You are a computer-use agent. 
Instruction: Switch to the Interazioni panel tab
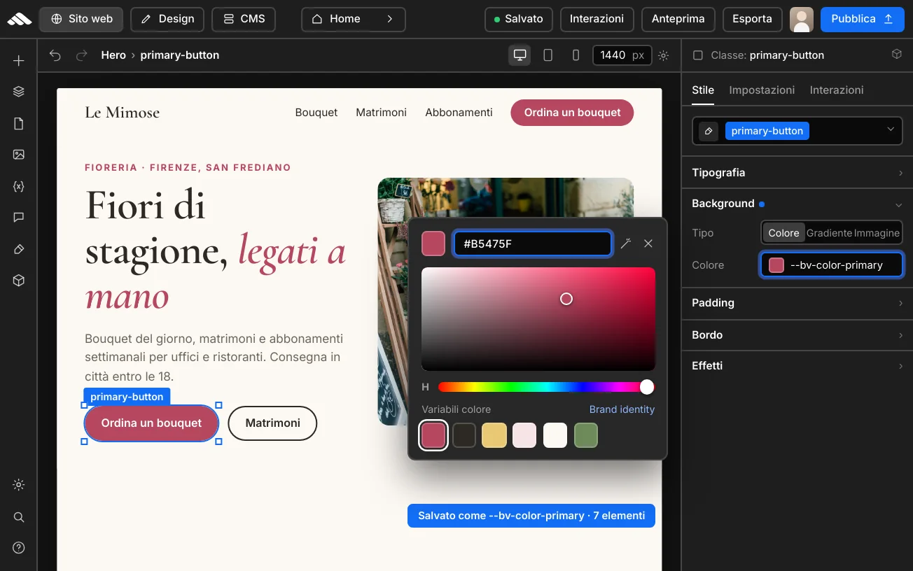[x=837, y=90]
